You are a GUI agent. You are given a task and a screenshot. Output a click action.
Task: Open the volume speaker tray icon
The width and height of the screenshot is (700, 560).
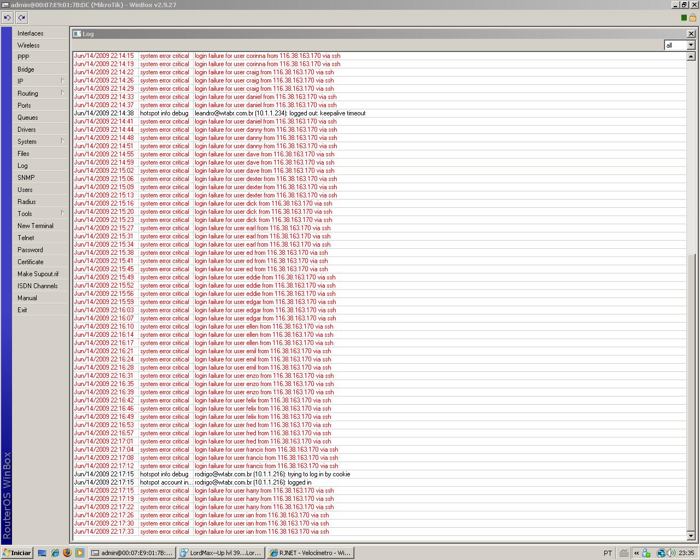point(670,553)
